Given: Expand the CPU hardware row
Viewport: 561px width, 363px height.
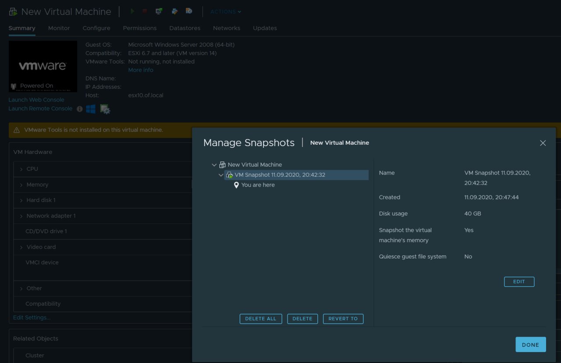Looking at the screenshot, I should click(21, 169).
